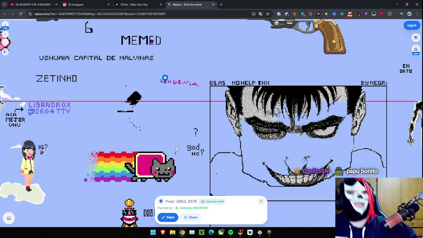This screenshot has width=423, height=238.
Task: Click the Chrome taskbar icon
Action: tap(182, 232)
